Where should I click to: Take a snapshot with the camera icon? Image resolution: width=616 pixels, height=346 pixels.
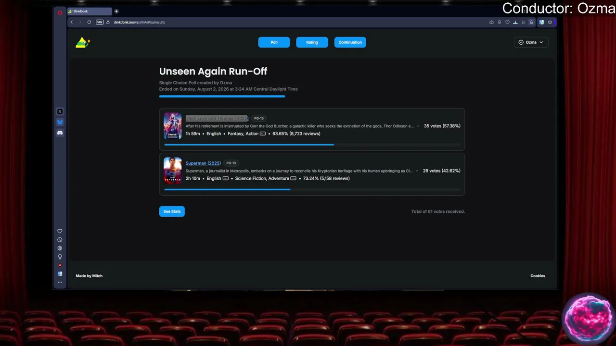(491, 22)
